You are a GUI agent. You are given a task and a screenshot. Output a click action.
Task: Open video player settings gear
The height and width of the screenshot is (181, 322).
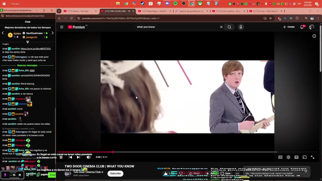pos(289,157)
